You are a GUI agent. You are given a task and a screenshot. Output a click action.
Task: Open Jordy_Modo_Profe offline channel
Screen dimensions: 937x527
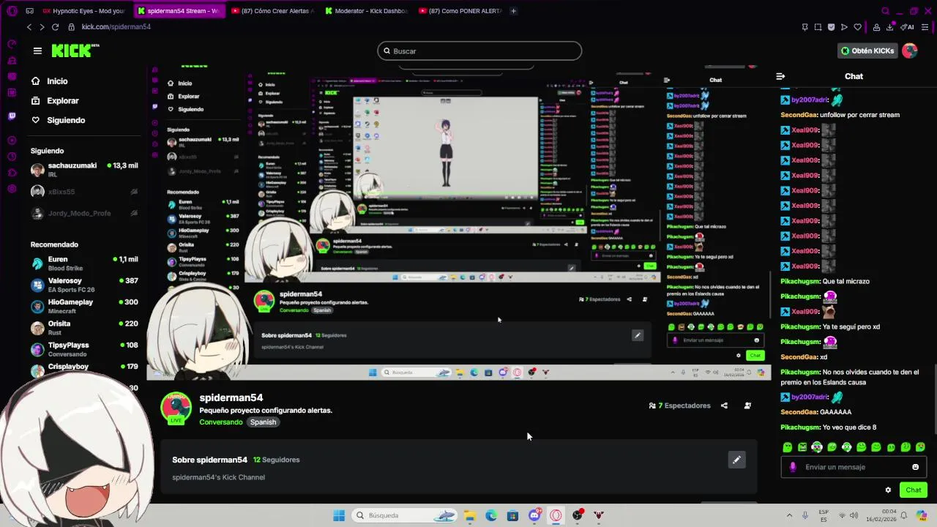point(84,214)
